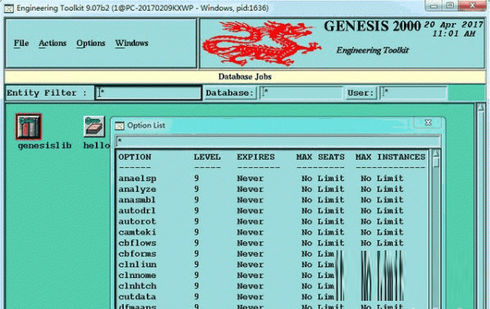Screen dimensions: 490x309
Task: Click the Database Jobs header bar
Action: (245, 77)
